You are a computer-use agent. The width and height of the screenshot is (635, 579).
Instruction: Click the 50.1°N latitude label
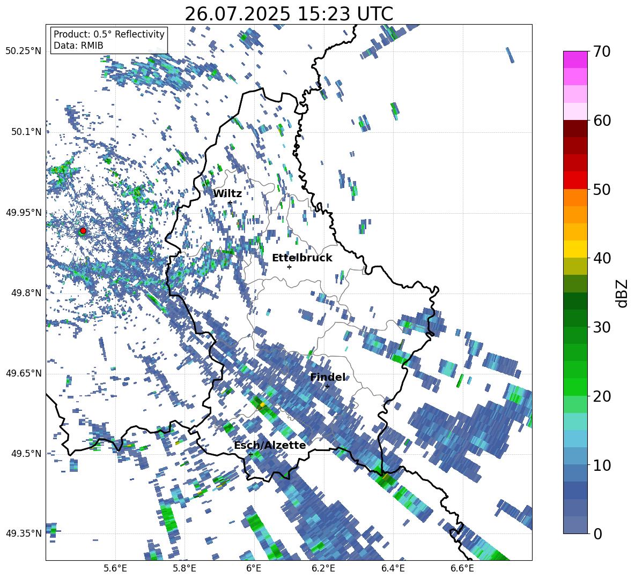point(26,132)
